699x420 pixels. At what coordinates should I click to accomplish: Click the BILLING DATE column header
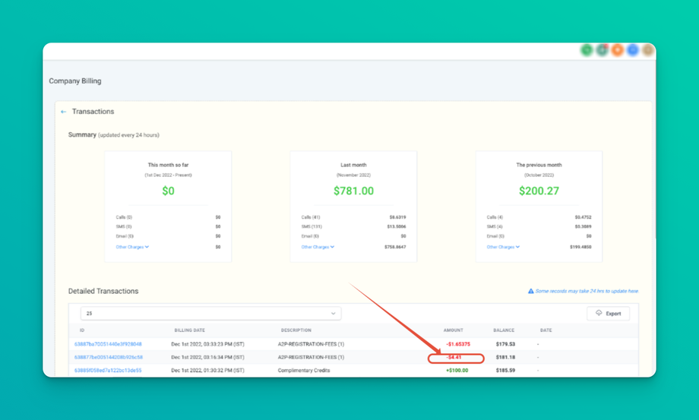pyautogui.click(x=189, y=330)
